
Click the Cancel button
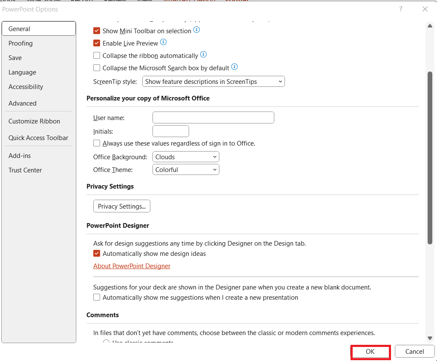(x=415, y=352)
